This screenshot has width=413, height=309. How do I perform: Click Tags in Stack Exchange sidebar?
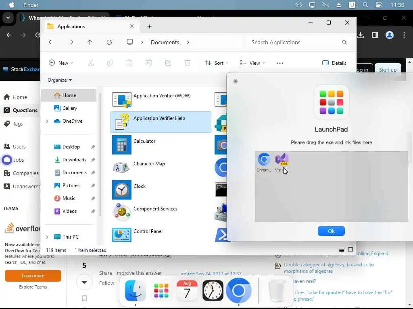[x=14, y=124]
